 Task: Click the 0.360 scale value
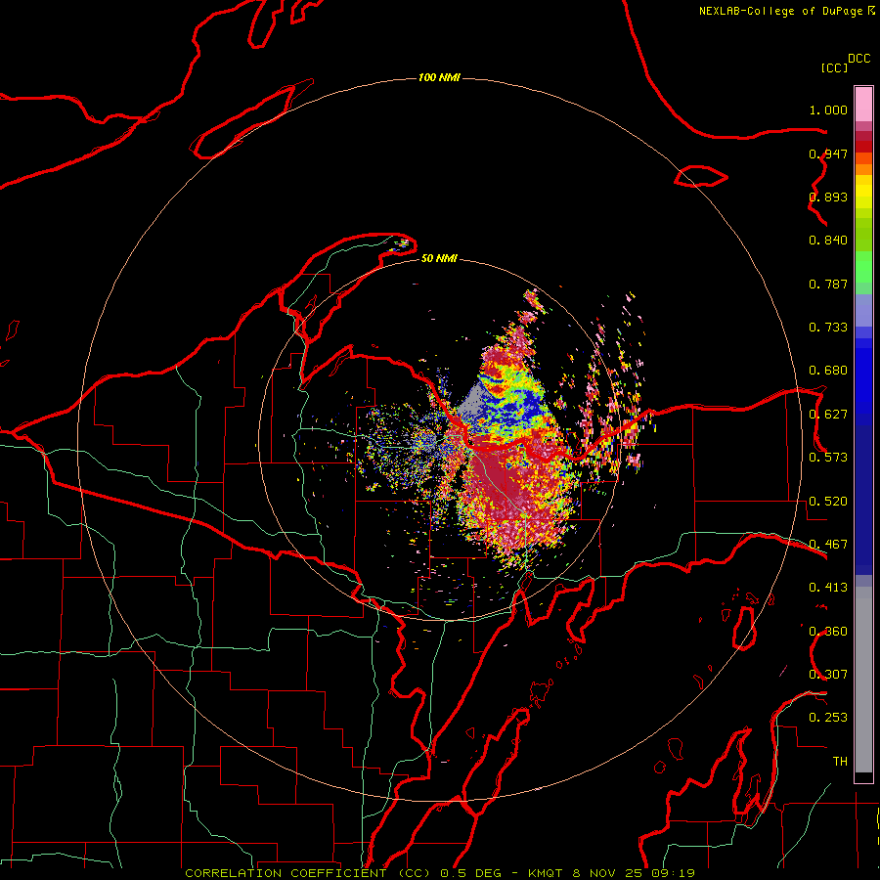click(x=828, y=632)
